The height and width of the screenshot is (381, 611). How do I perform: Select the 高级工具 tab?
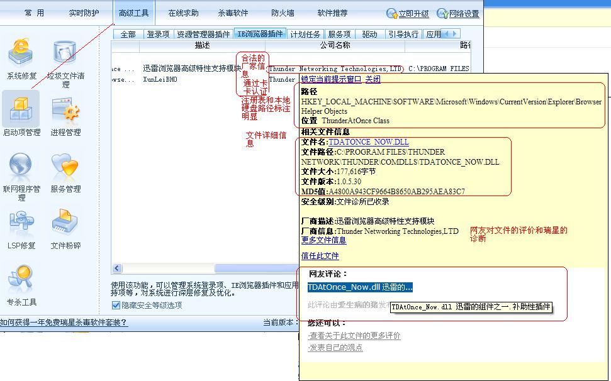(x=133, y=13)
